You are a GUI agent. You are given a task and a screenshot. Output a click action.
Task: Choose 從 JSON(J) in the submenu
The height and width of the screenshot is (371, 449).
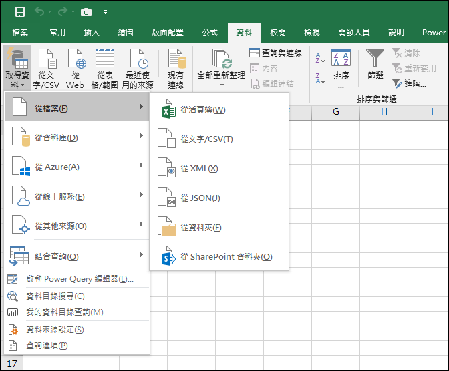coord(219,198)
